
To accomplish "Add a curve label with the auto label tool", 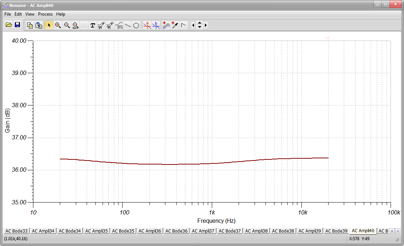I will coord(101,25).
